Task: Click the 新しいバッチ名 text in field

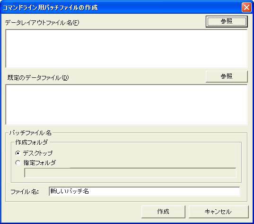Action: tap(70, 191)
